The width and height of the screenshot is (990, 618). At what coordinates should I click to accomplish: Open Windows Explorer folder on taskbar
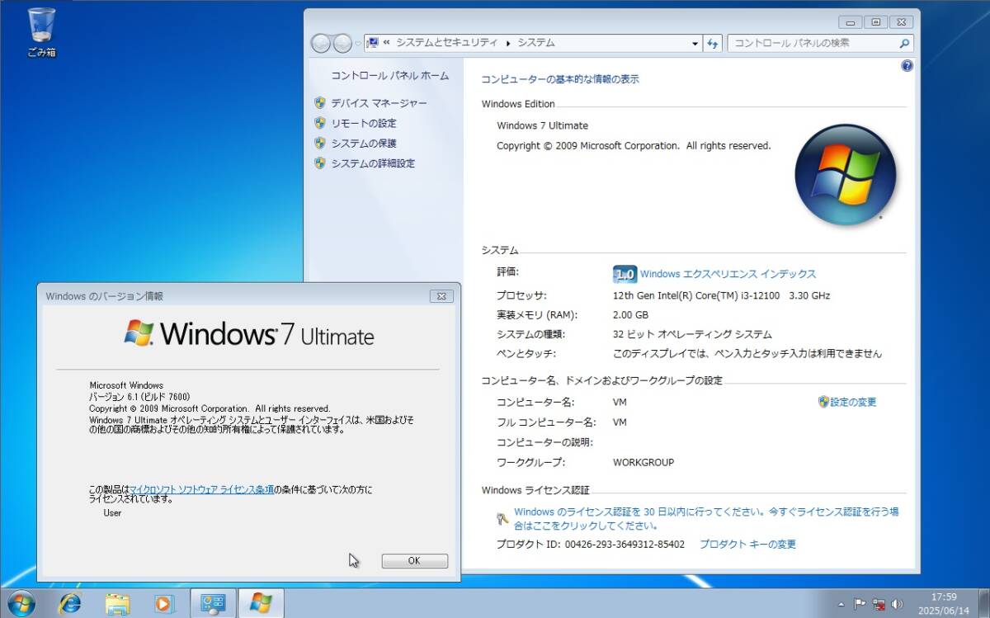click(117, 603)
